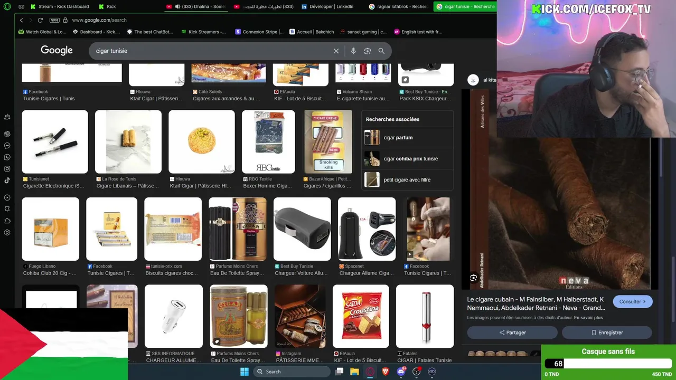This screenshot has height=380, width=676.
Task: Open the En savoir plus link
Action: (x=588, y=318)
